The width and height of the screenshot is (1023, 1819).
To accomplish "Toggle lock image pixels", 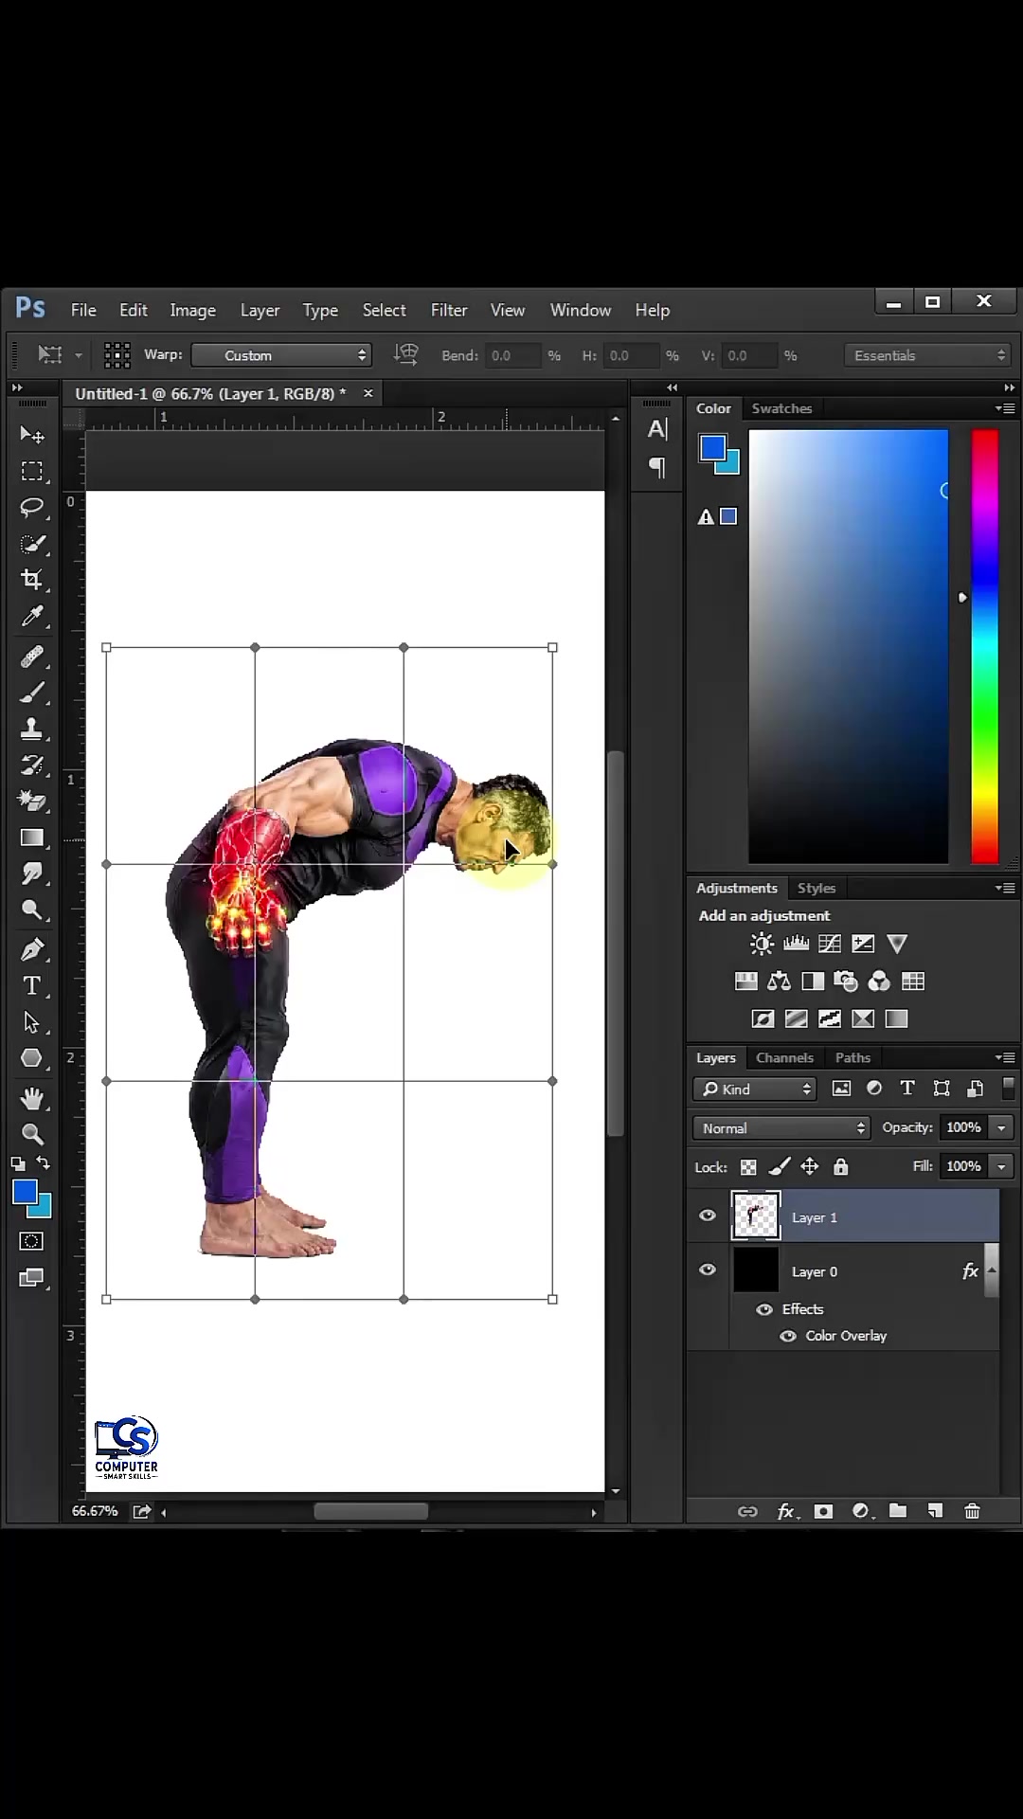I will point(780,1167).
